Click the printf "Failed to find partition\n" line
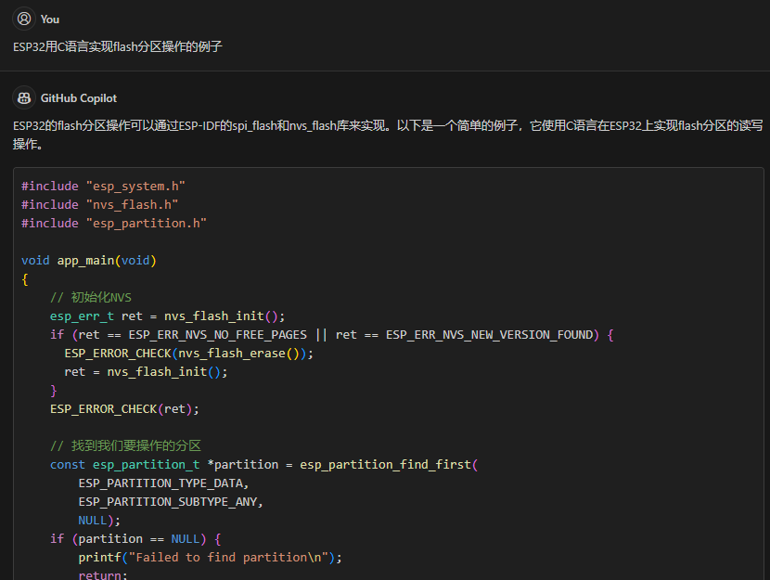 click(211, 558)
